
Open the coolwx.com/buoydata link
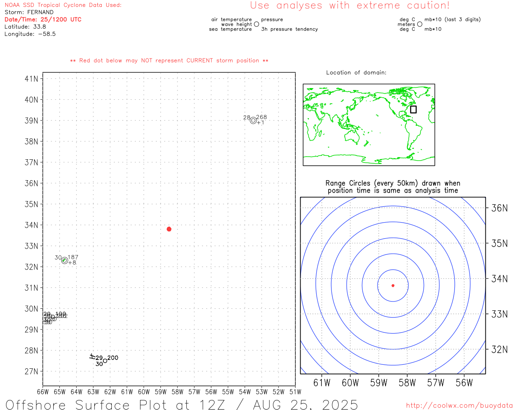pos(459,406)
